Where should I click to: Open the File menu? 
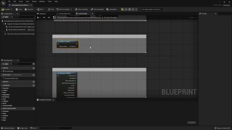(x=9, y=1)
